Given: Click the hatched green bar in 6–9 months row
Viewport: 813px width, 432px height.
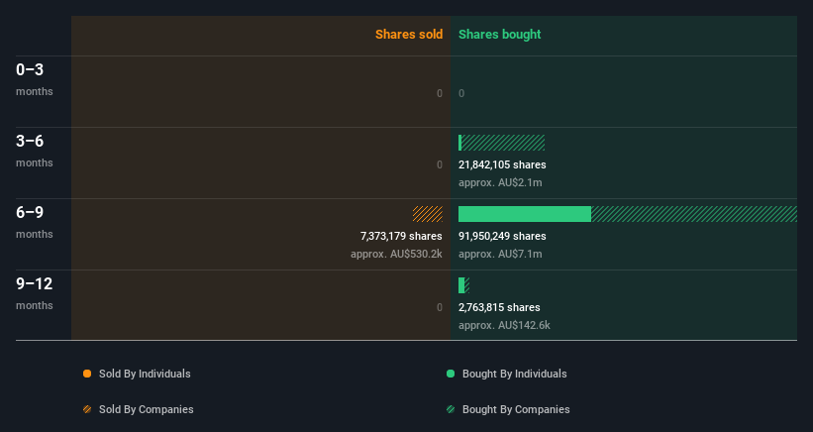Looking at the screenshot, I should pyautogui.click(x=694, y=214).
